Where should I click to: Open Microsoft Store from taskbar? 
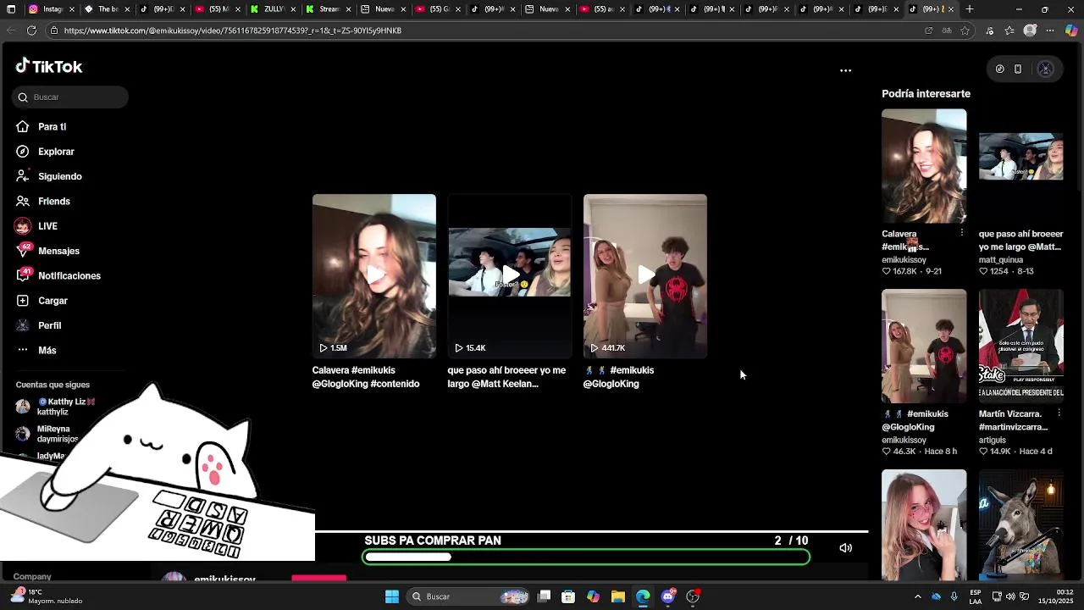coord(568,596)
